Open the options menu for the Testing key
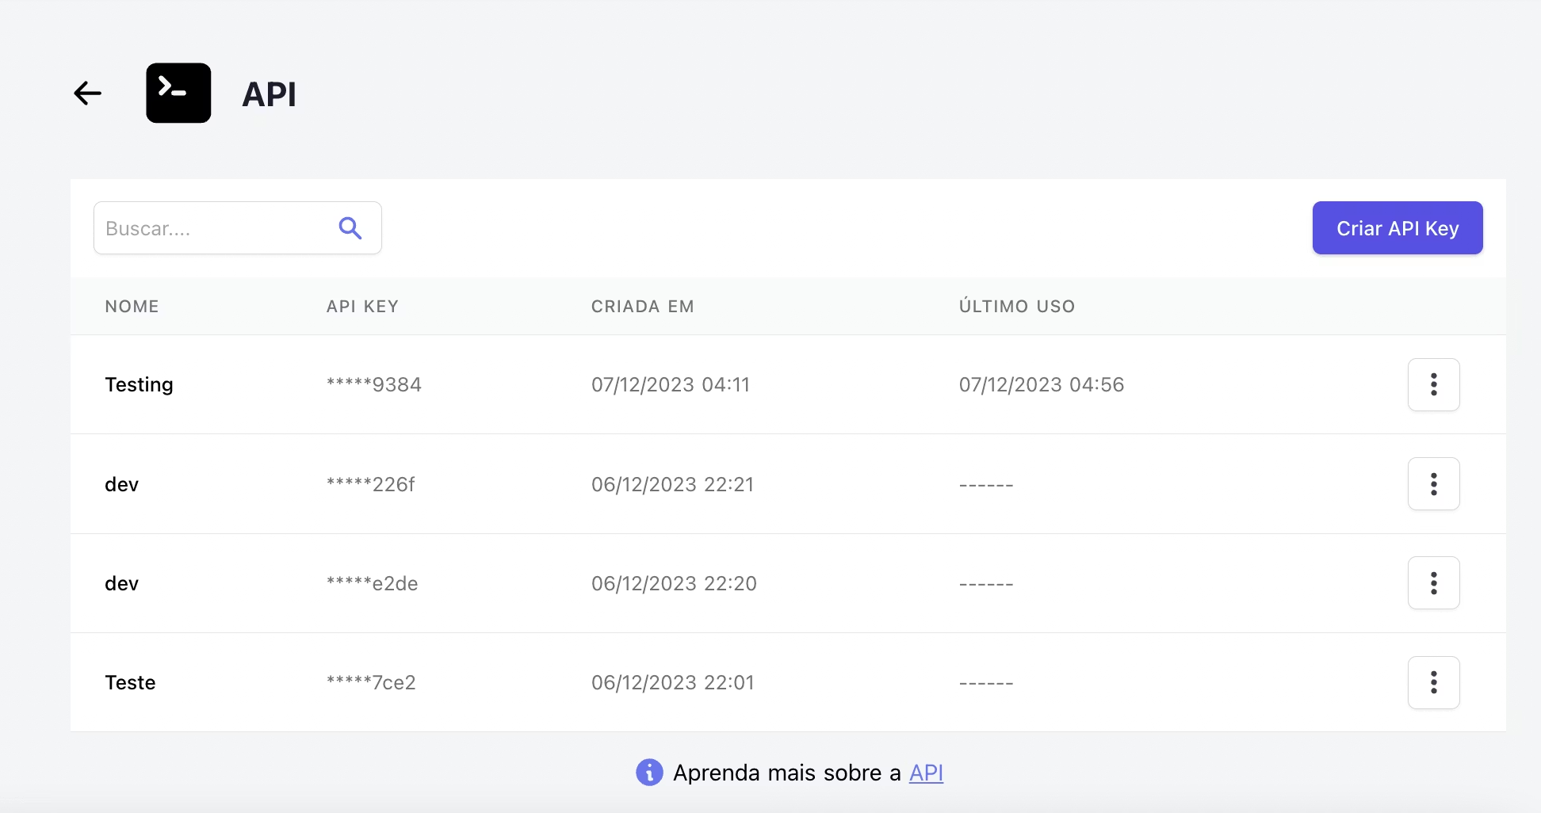Image resolution: width=1541 pixels, height=813 pixels. (1433, 385)
